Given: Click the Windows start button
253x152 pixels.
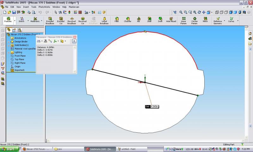Looking at the screenshot, I should [x=9, y=149].
